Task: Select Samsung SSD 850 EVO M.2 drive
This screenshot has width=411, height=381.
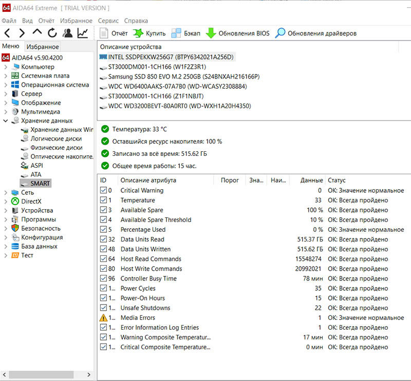Action: click(x=184, y=77)
